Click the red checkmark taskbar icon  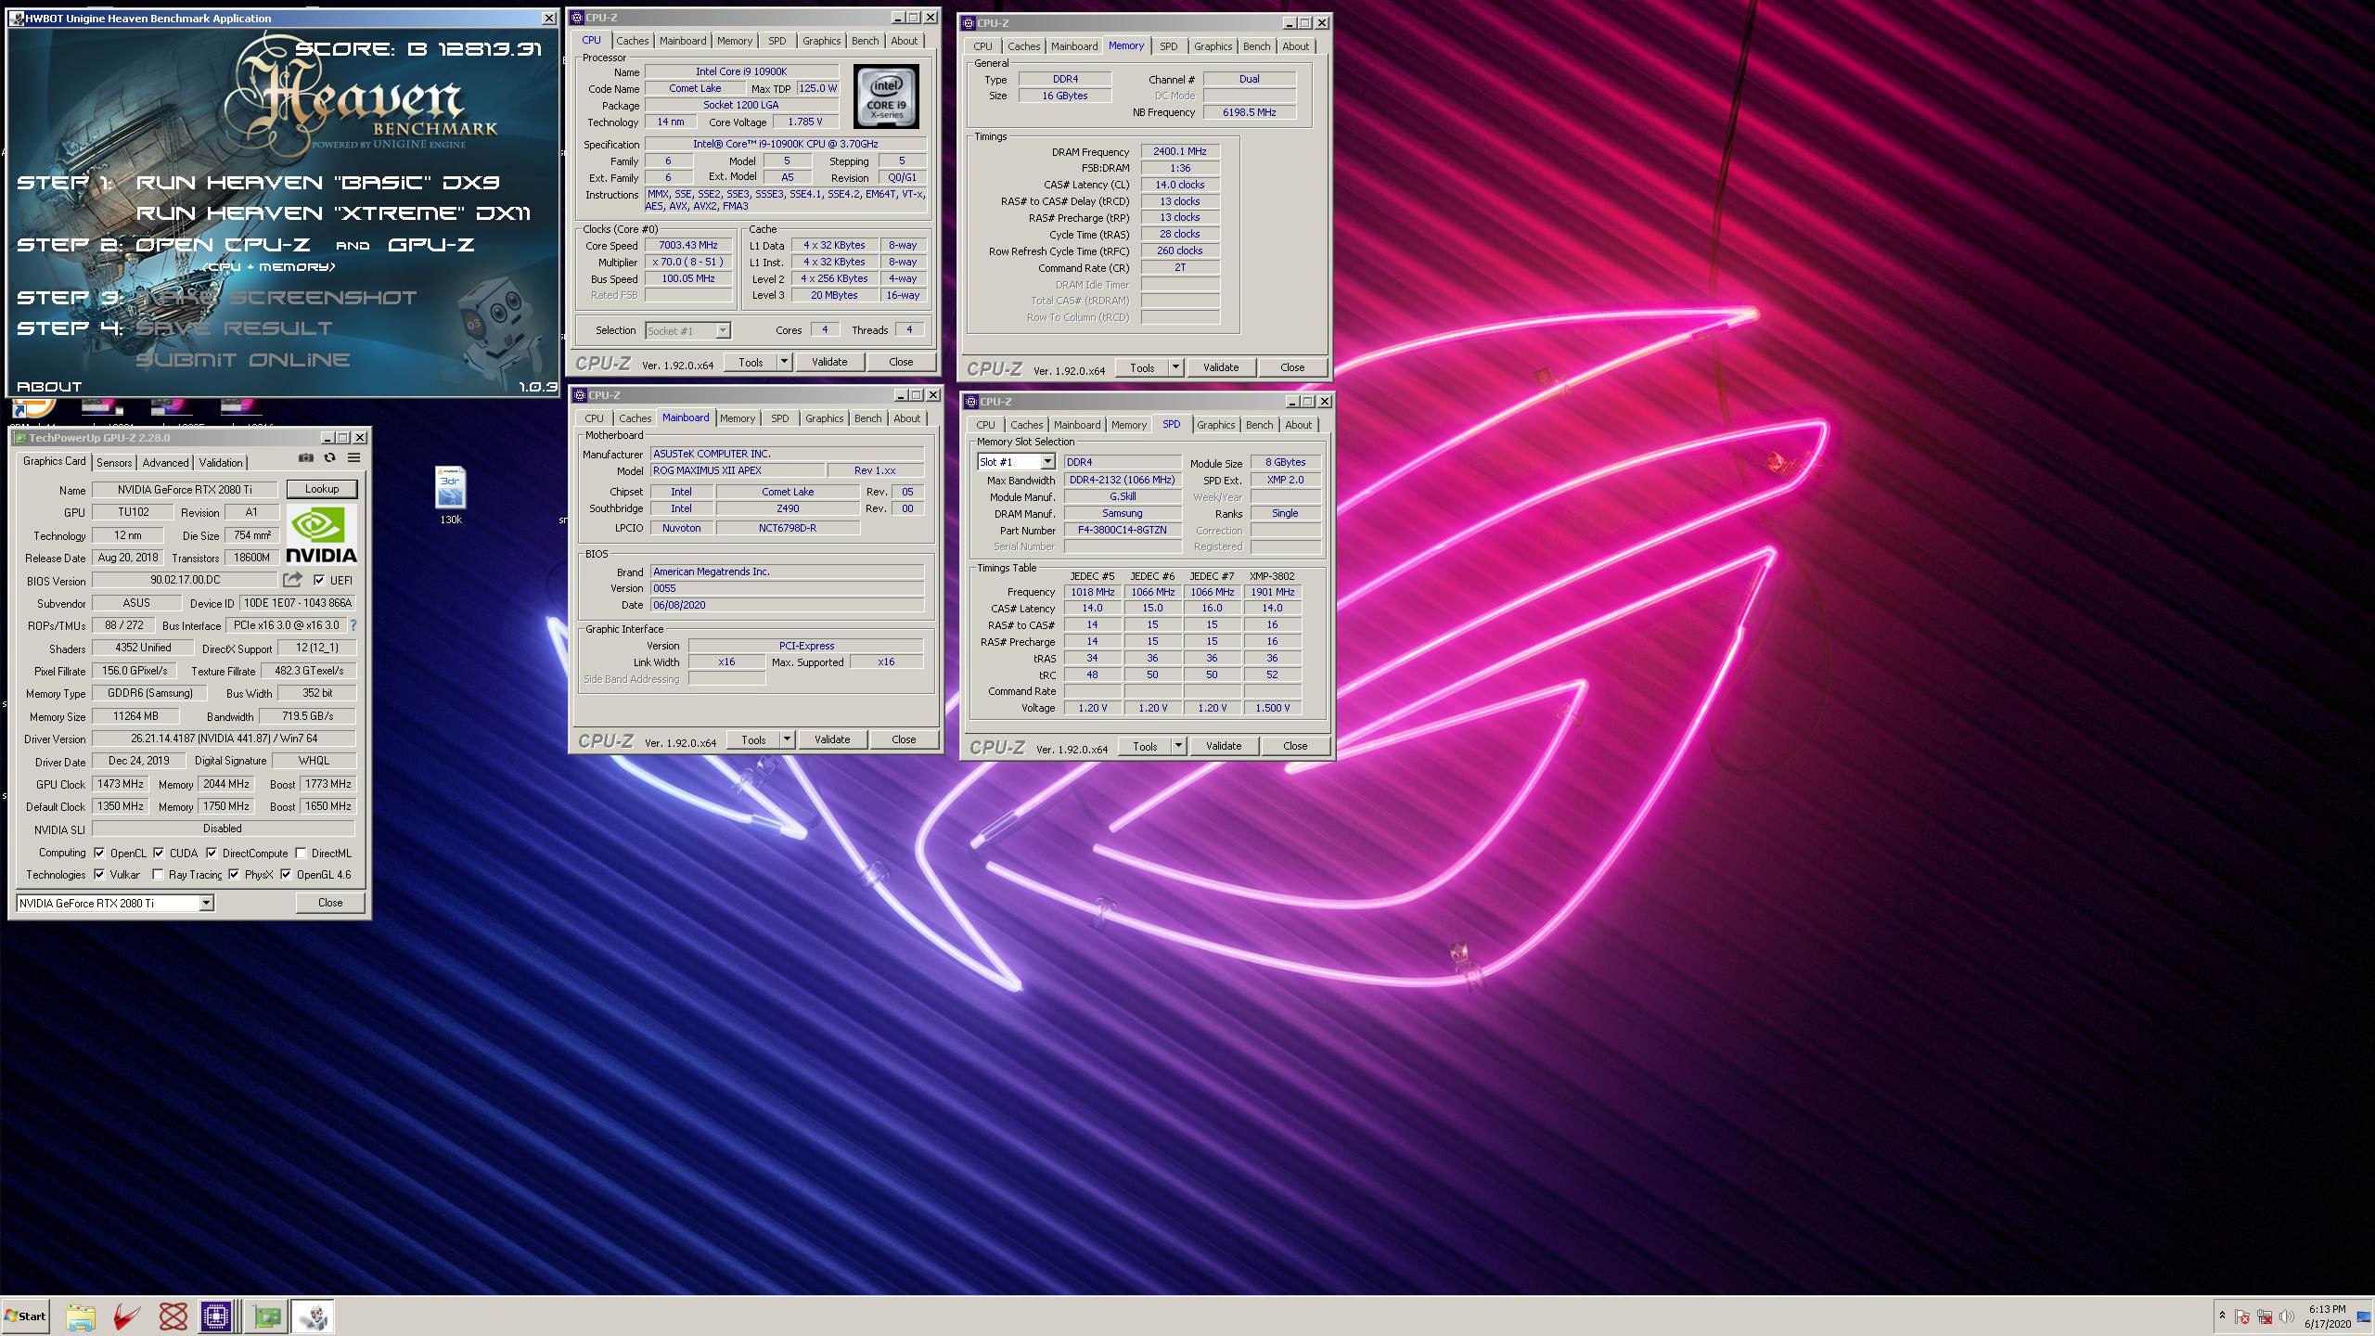(x=127, y=1317)
